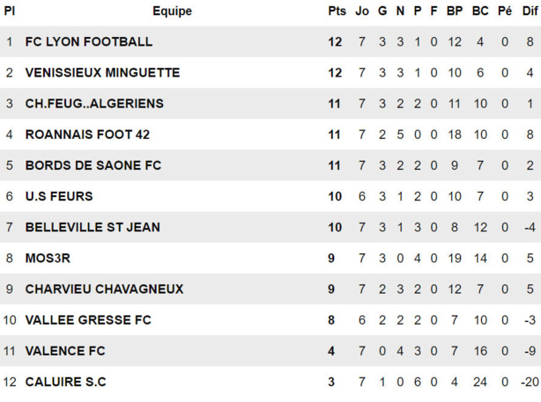
Task: Click BELLEVILLE ST JEAN in the standings
Action: [93, 227]
